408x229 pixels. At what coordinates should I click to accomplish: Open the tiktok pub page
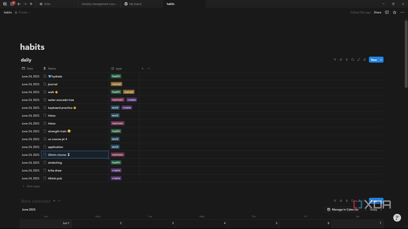point(55,179)
